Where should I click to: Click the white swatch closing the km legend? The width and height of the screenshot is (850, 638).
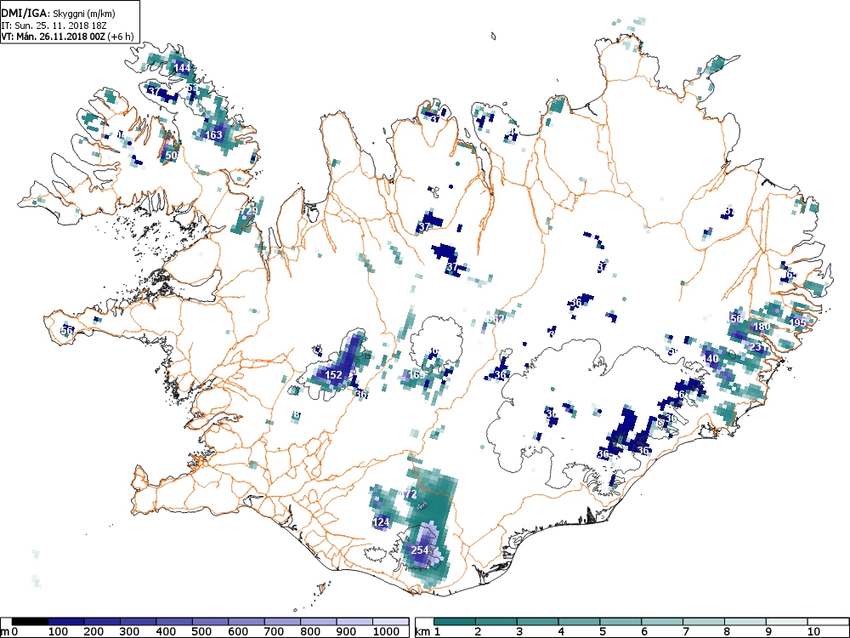pos(827,621)
